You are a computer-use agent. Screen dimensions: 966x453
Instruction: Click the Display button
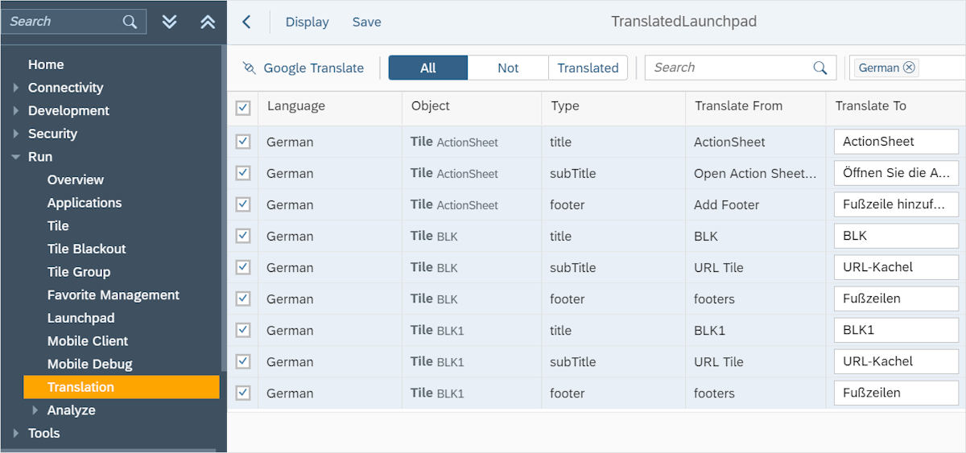click(308, 22)
